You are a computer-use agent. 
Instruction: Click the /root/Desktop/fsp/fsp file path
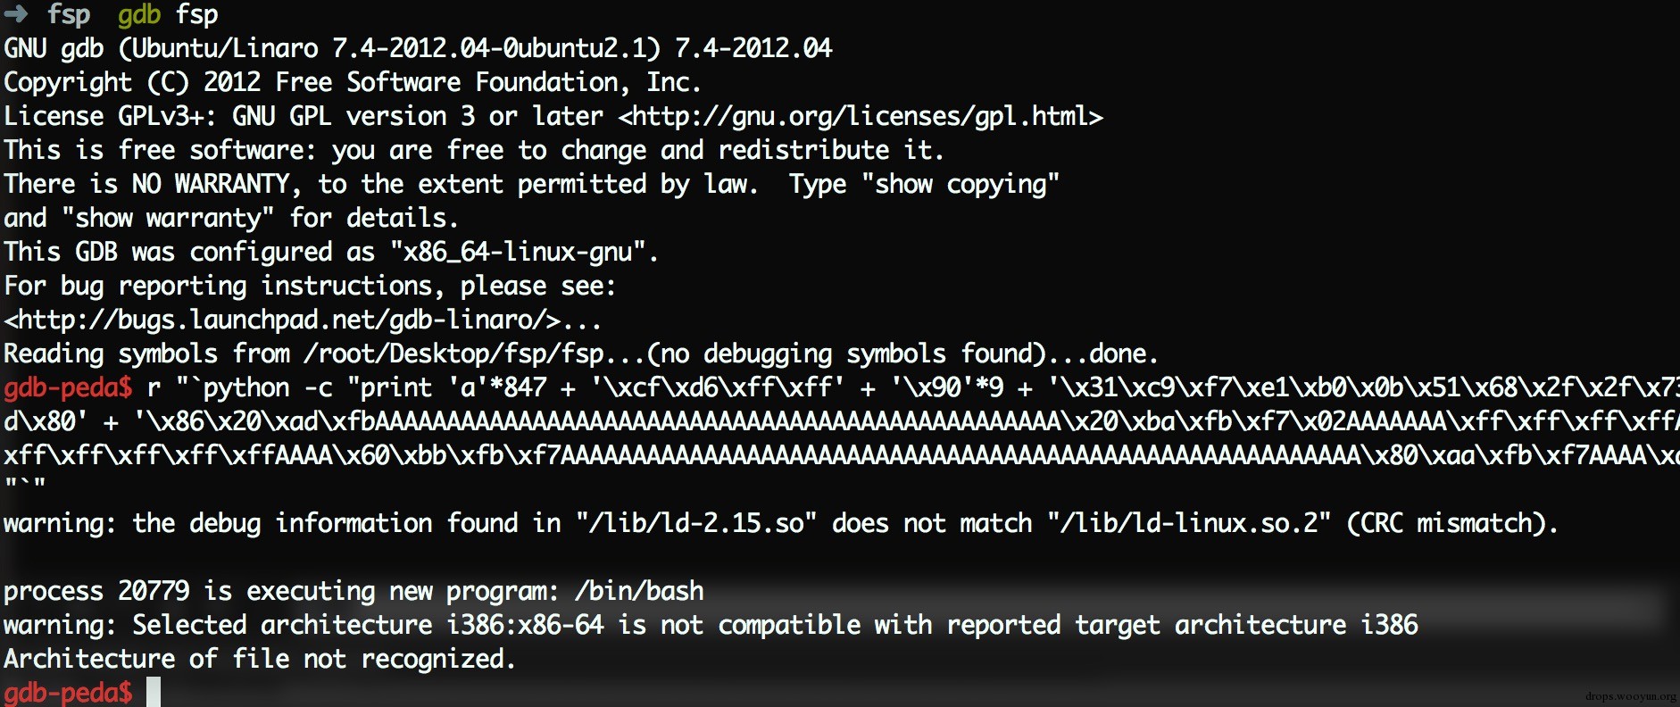[x=454, y=354]
